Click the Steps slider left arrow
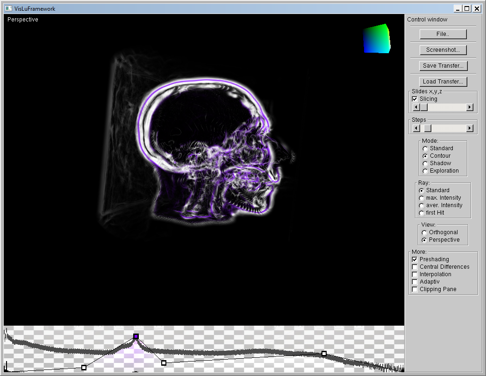Viewport: 486px width, 376px height. coord(416,128)
